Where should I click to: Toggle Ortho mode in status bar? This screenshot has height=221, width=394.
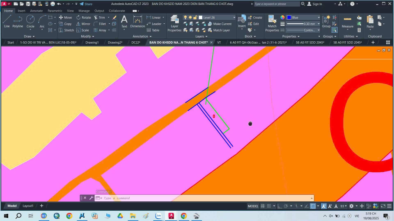[x=279, y=206]
